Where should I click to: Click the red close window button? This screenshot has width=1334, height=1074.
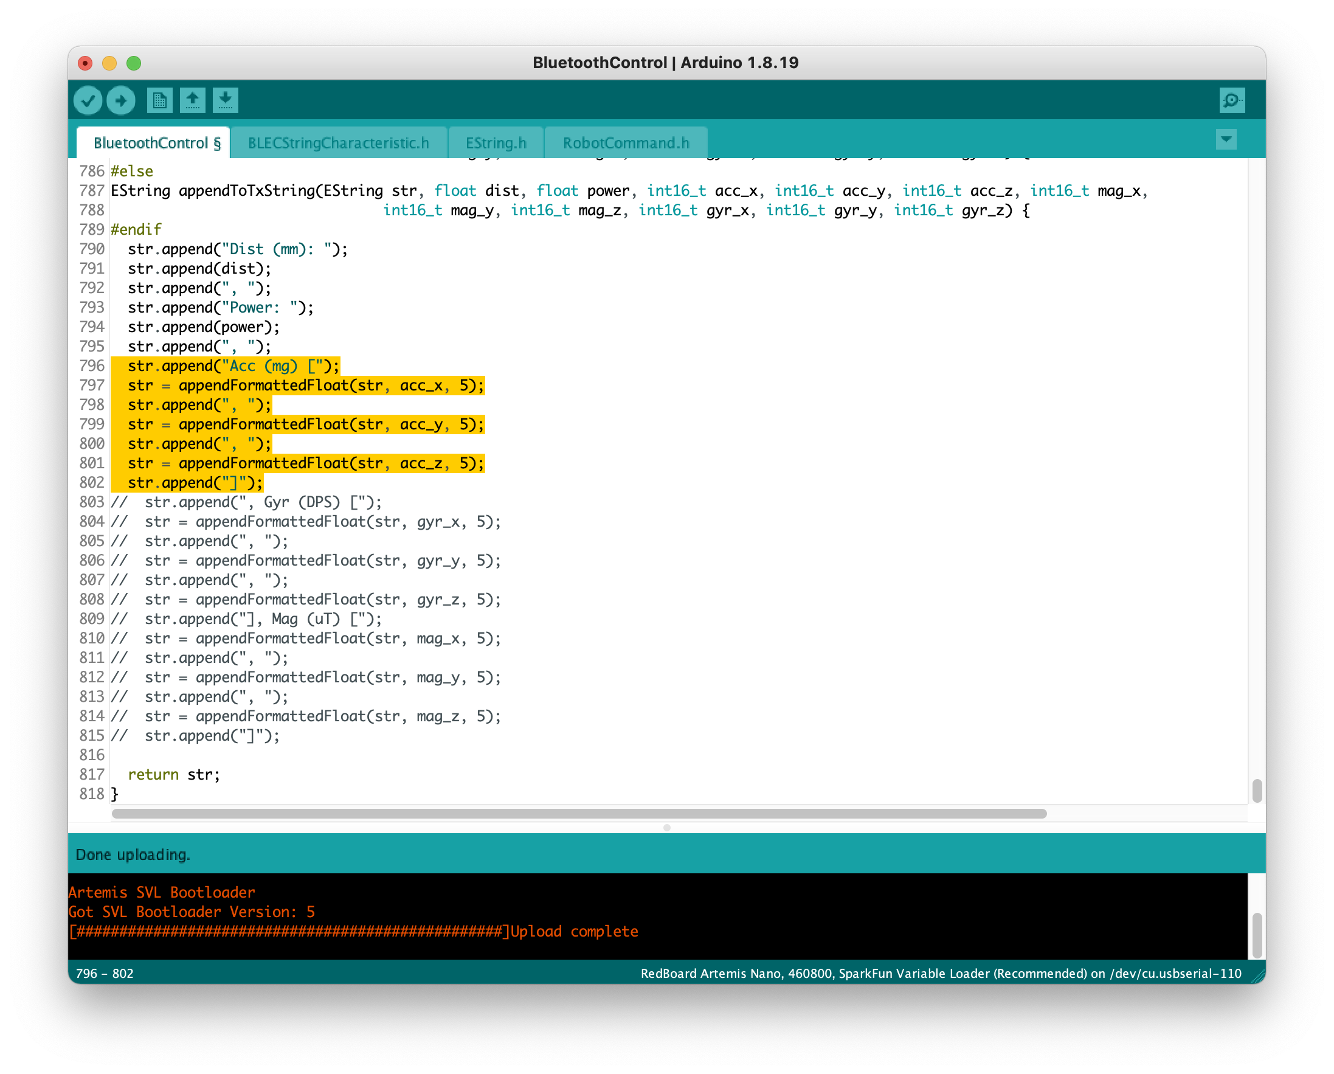tap(85, 63)
